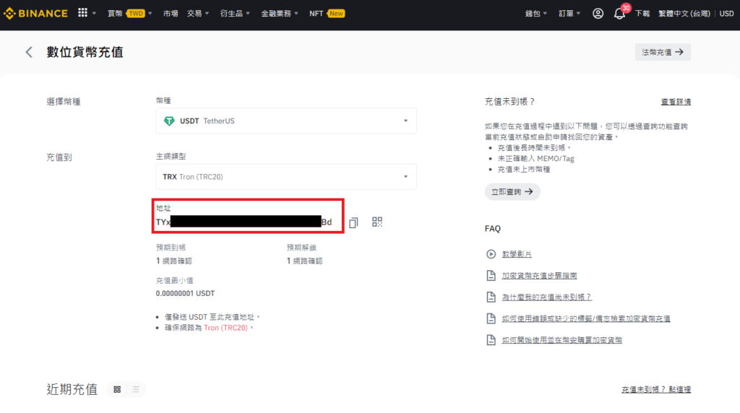Open the USDT TetherUS coin dropdown
The image size is (740, 413).
(286, 121)
